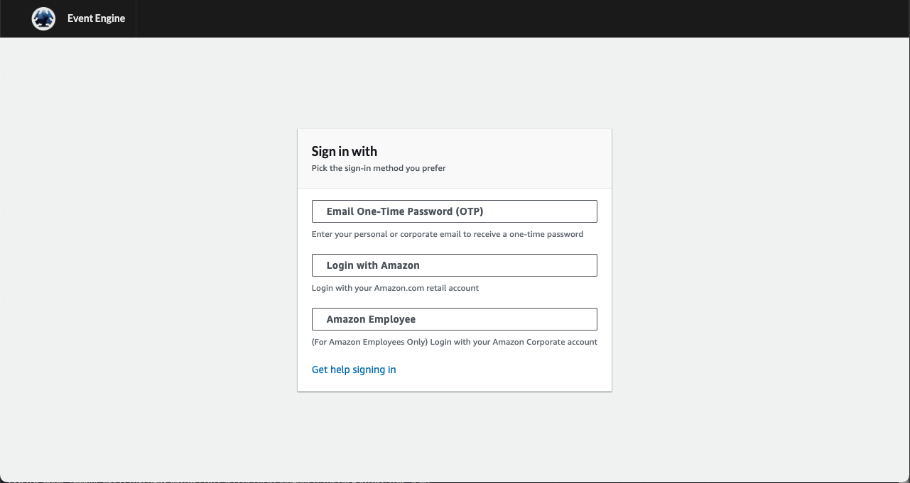910x483 pixels.
Task: Click the round Event Engine logo icon
Action: [43, 18]
